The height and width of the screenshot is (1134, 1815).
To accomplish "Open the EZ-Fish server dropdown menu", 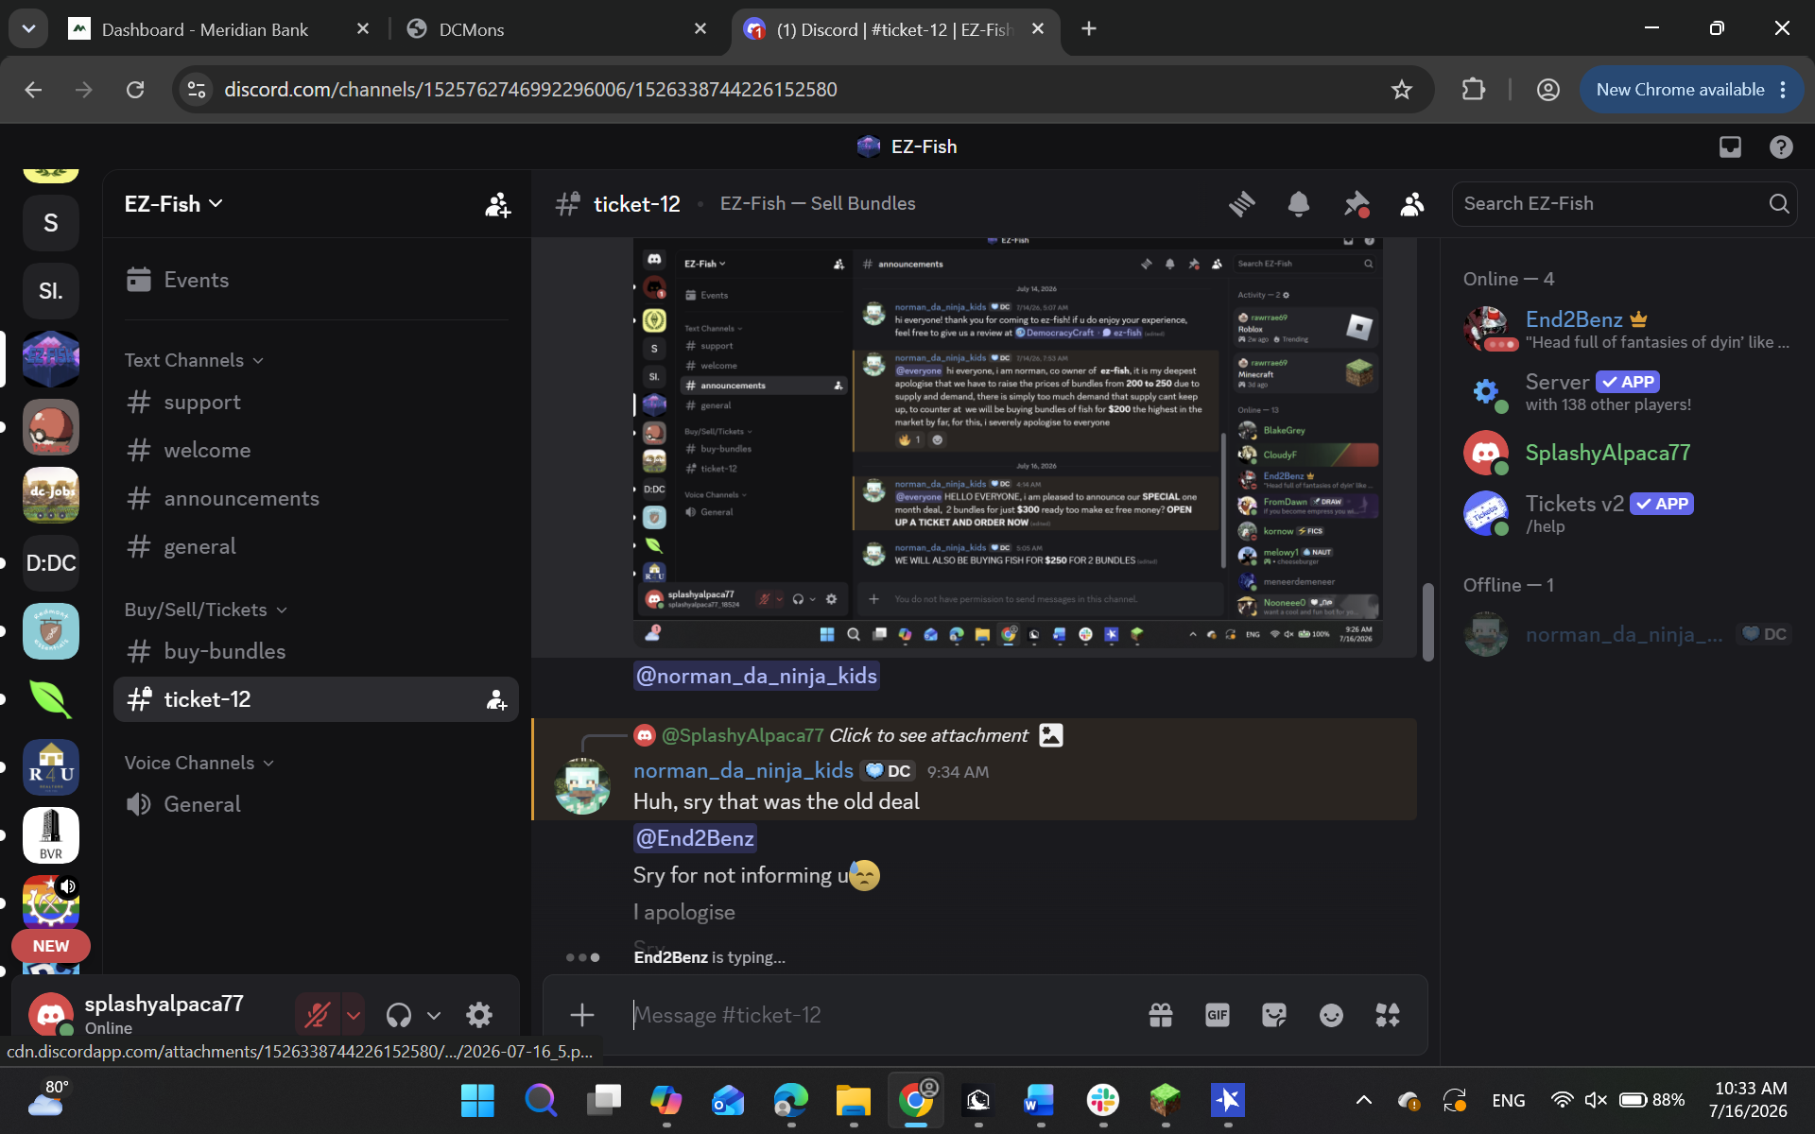I will pyautogui.click(x=174, y=204).
